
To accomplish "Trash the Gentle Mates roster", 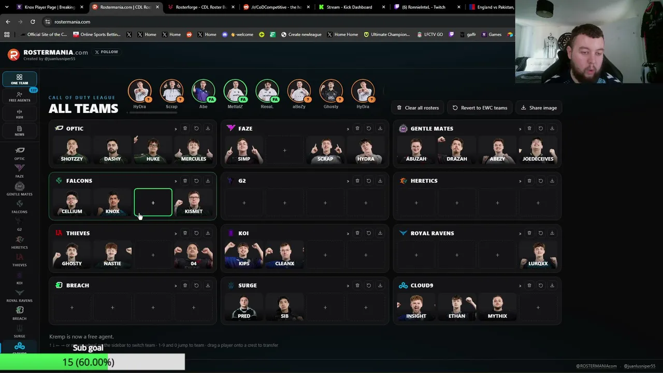I will 529,128.
